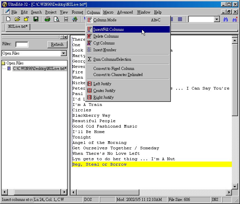Image resolution: width=240 pixels, height=204 pixels.
Task: Click editor vertical scrollbar down arrow
Action: pos(235,186)
